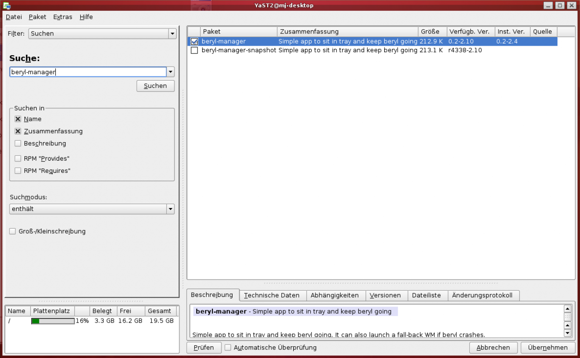Click the disk usage bar for root partition
This screenshot has width=580, height=358.
click(53, 321)
